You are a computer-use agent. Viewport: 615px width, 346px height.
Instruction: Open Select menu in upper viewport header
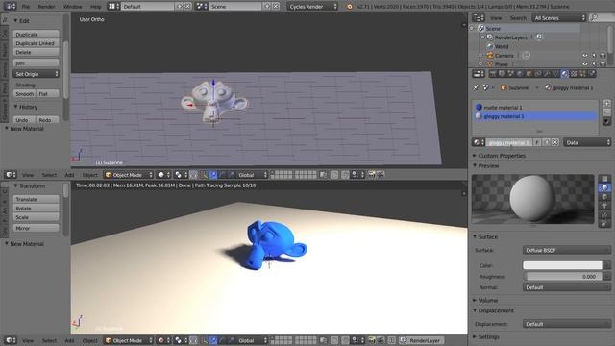pyautogui.click(x=49, y=175)
